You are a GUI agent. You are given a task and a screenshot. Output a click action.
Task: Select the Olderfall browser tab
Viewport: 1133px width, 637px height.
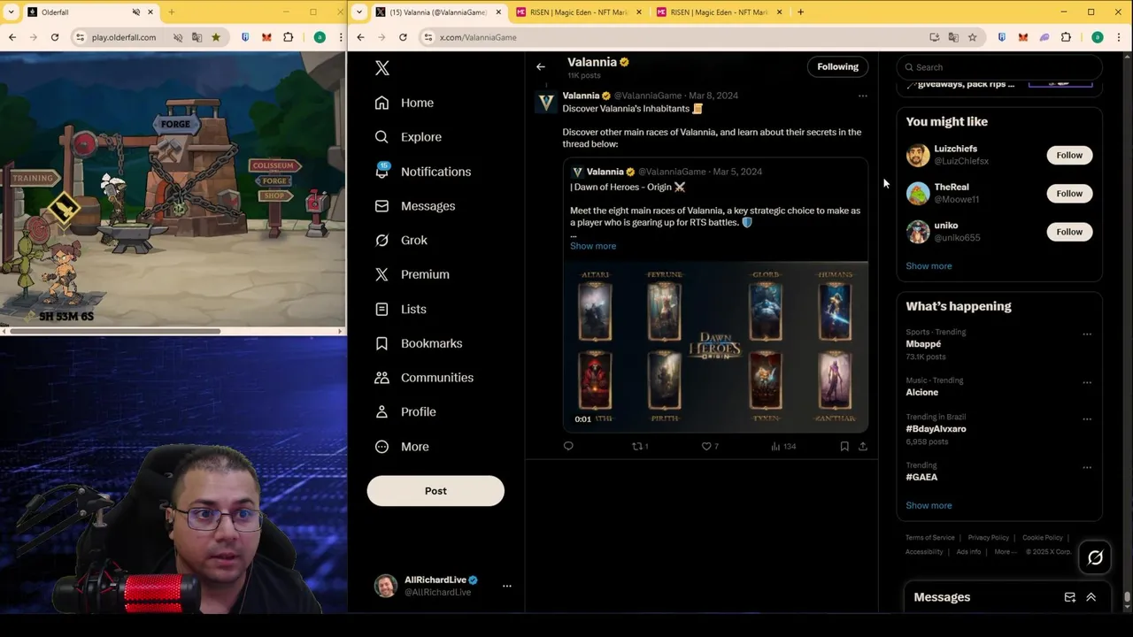click(89, 12)
